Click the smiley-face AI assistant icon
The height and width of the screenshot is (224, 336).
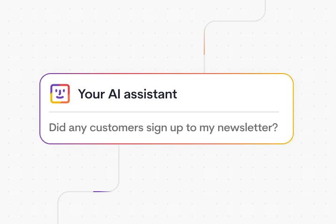(60, 94)
